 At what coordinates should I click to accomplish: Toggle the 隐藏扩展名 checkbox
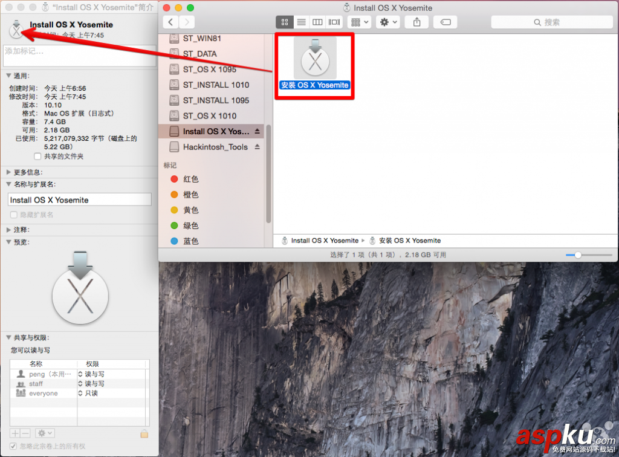(x=14, y=215)
